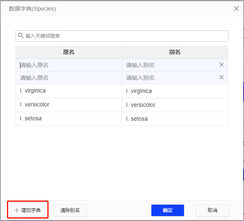Remove the second empty dictionary row

pos(222,77)
